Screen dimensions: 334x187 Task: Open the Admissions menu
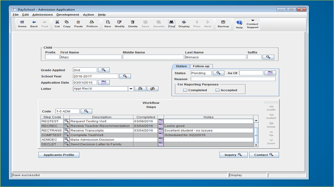[x=42, y=15]
